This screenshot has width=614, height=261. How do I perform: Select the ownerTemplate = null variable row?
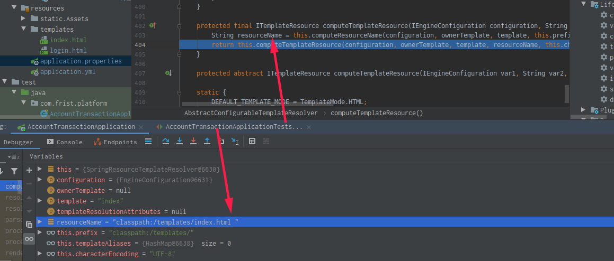(325, 190)
